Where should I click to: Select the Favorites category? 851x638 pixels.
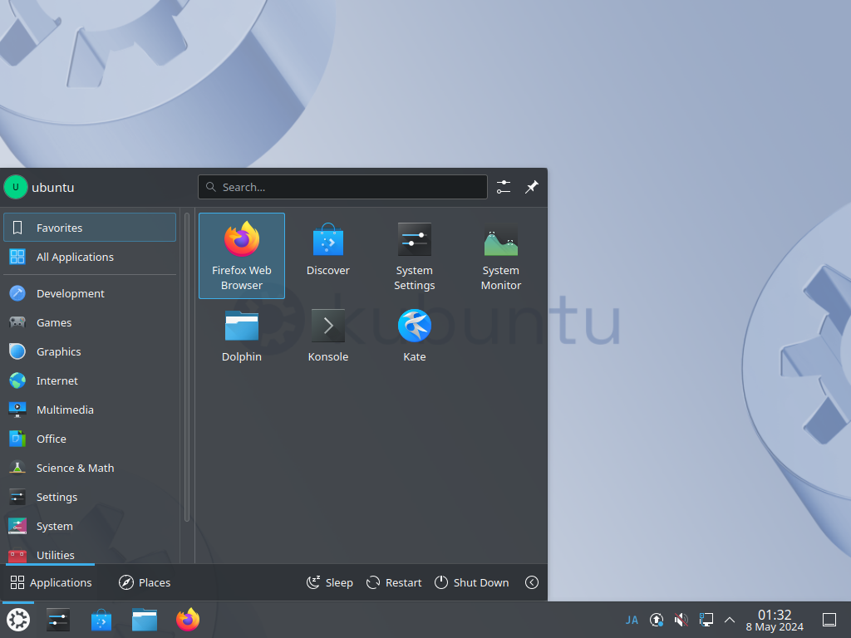click(90, 228)
